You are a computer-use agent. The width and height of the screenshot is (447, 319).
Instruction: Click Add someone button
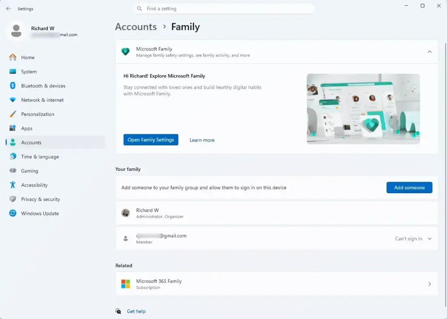pyautogui.click(x=409, y=187)
